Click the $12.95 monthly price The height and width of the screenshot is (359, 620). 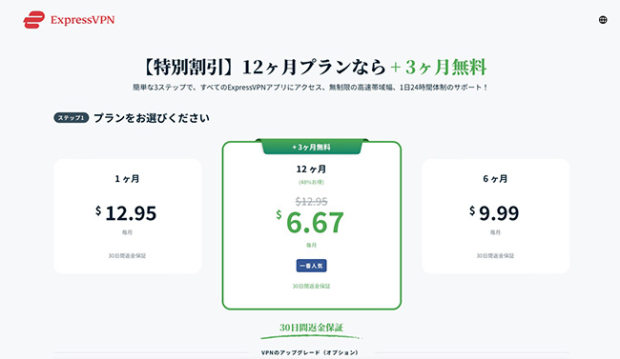[x=126, y=213]
